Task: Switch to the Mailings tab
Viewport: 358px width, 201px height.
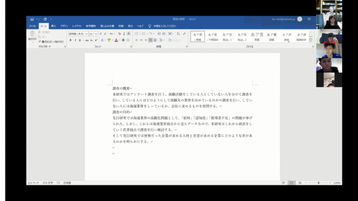Action: tap(107, 26)
